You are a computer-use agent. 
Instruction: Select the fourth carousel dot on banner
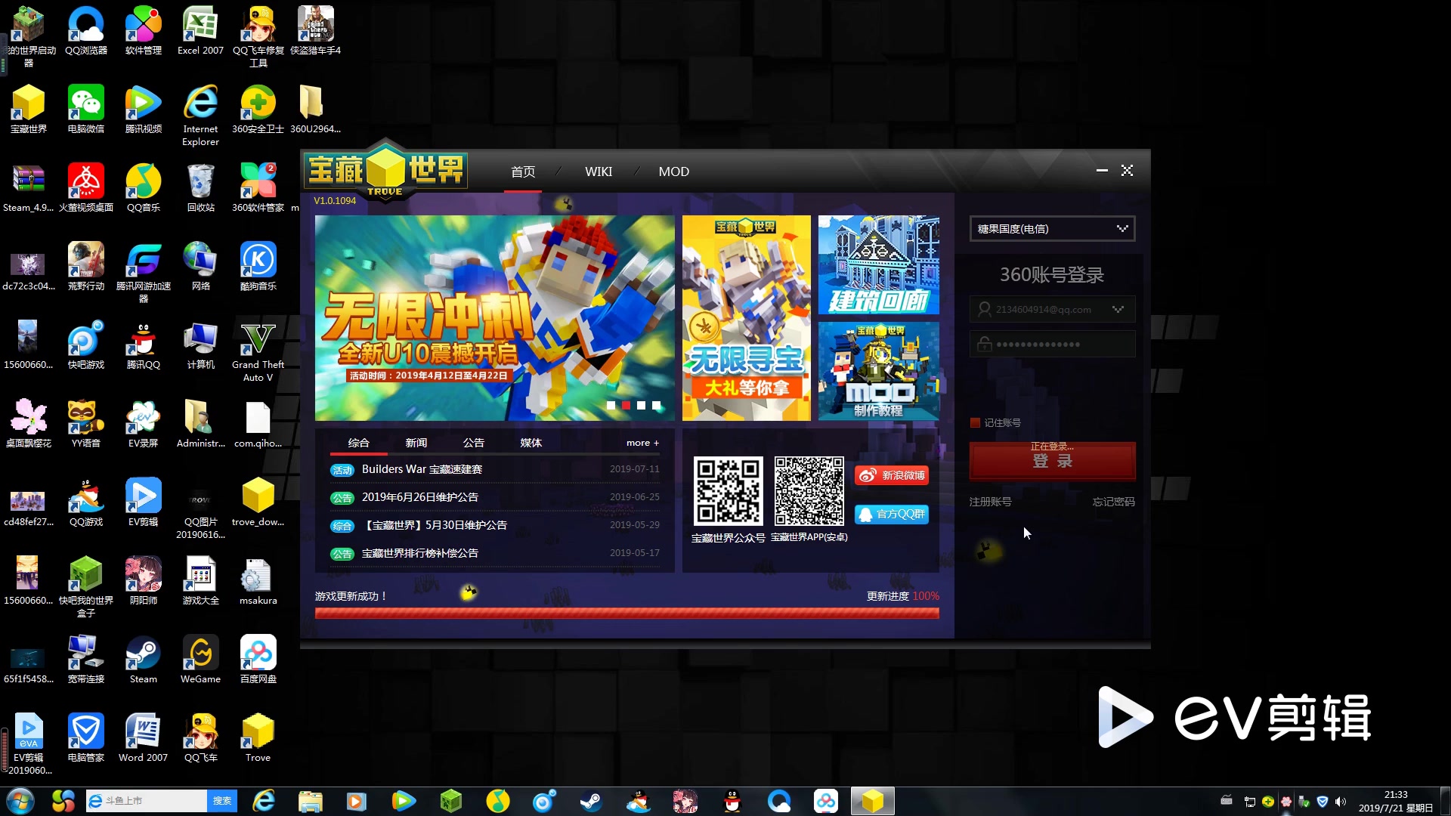pos(656,406)
